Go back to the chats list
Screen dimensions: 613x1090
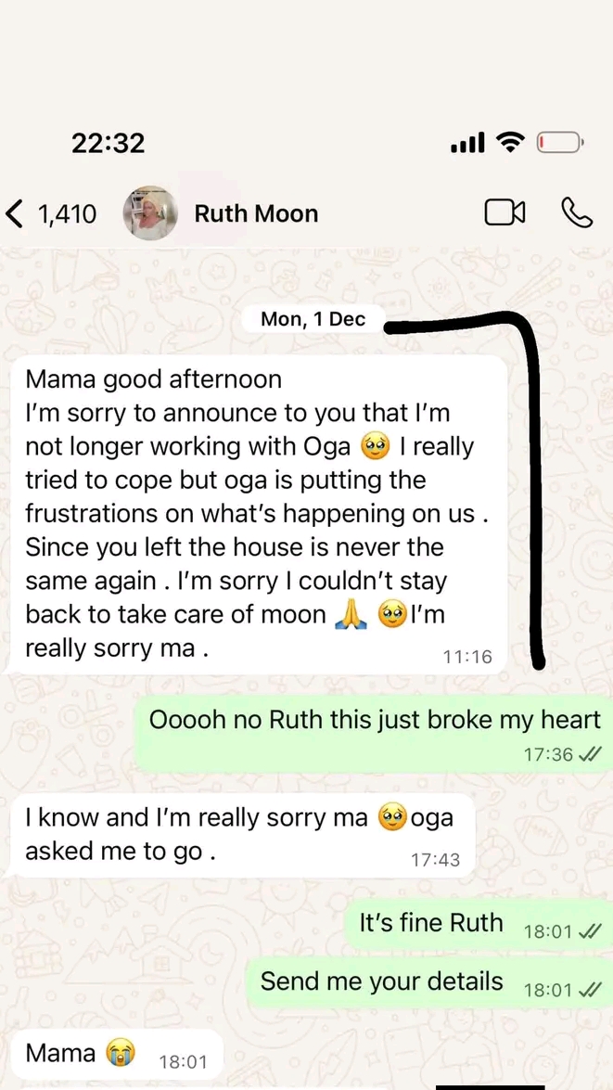pos(14,213)
